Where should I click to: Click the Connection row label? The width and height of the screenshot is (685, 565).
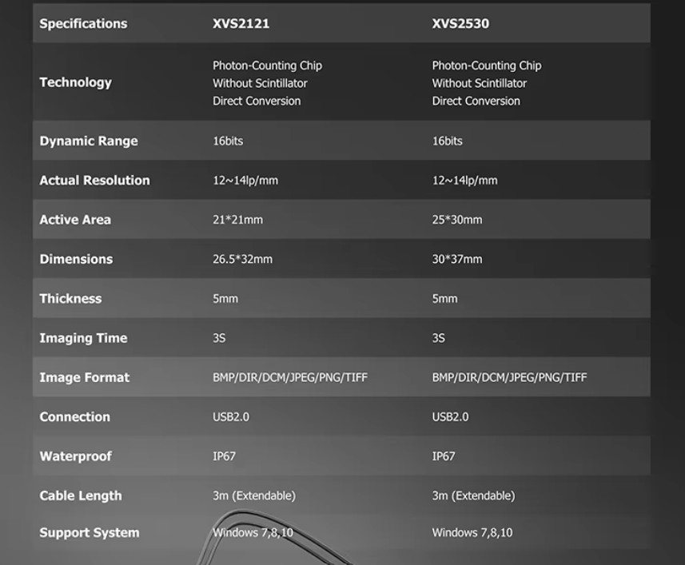click(x=74, y=417)
